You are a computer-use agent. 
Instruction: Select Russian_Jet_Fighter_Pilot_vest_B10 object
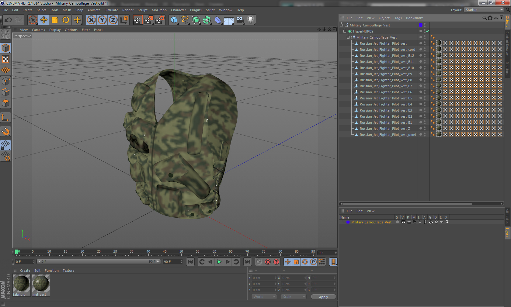tap(387, 68)
